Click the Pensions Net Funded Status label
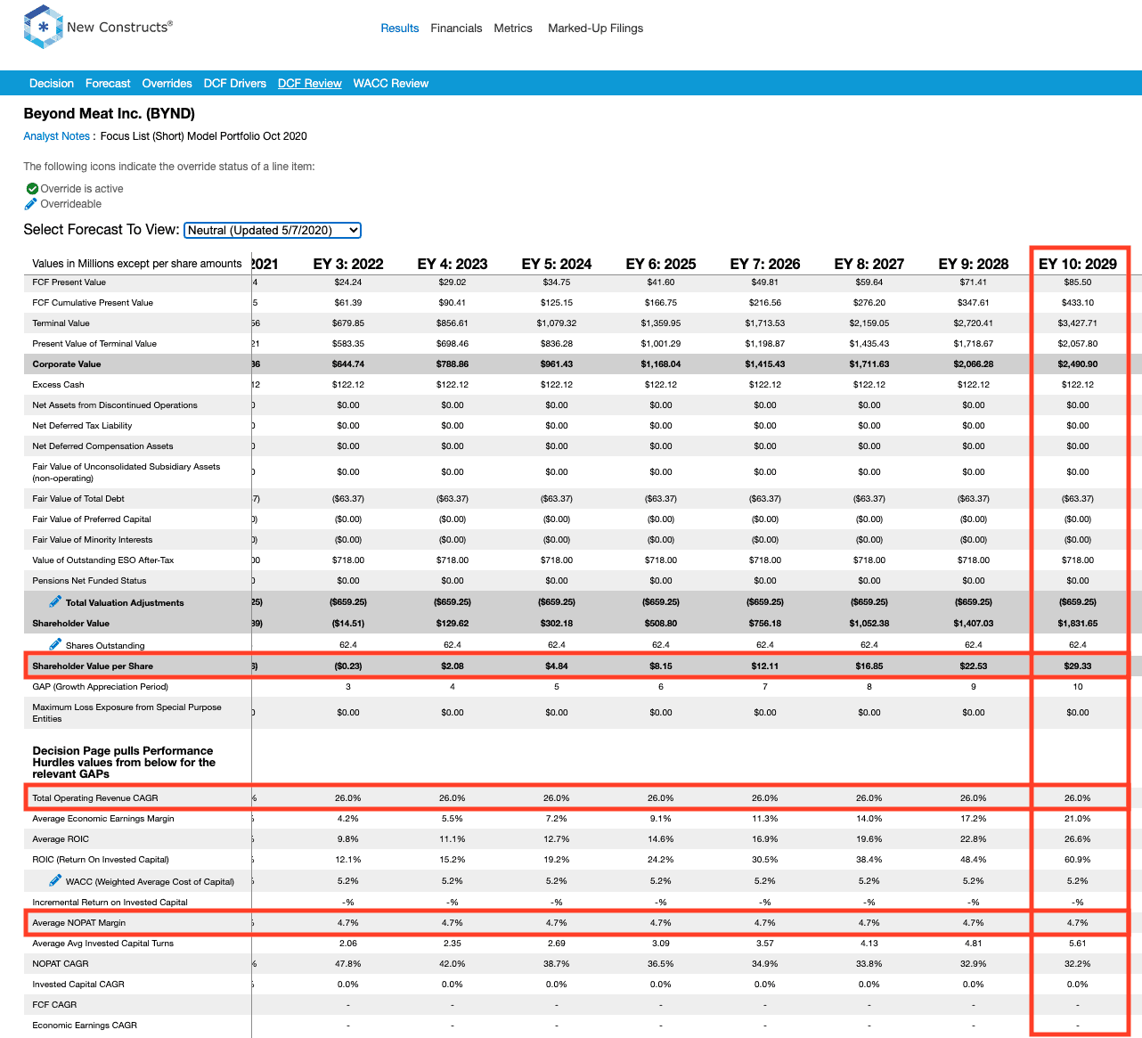 tap(89, 580)
